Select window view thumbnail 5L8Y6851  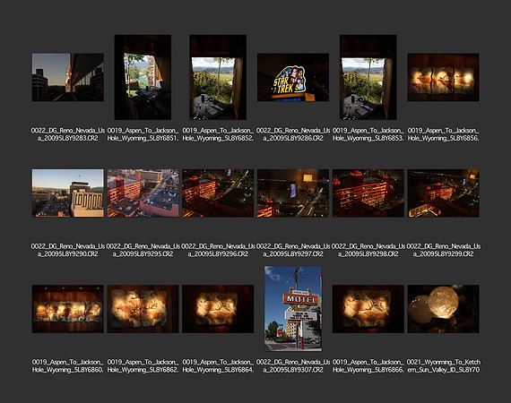click(x=143, y=77)
